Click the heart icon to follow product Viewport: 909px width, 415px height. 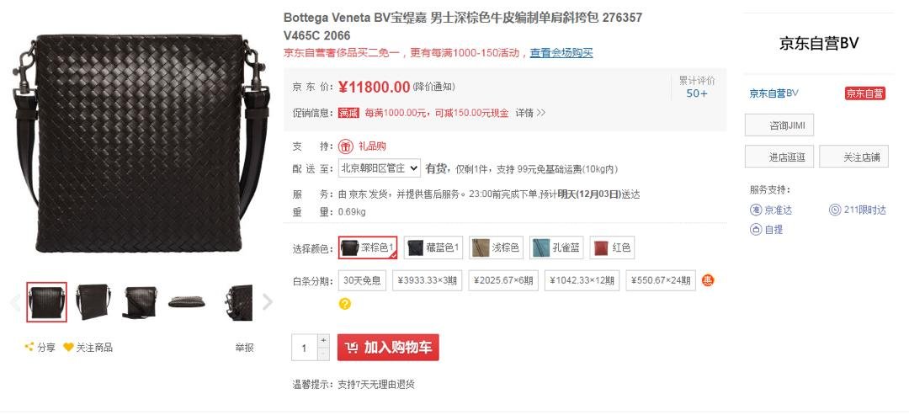point(68,347)
